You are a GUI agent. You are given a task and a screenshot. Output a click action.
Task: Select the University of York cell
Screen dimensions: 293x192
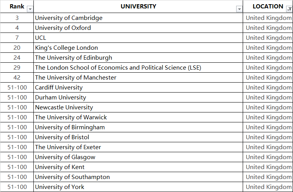click(60, 187)
